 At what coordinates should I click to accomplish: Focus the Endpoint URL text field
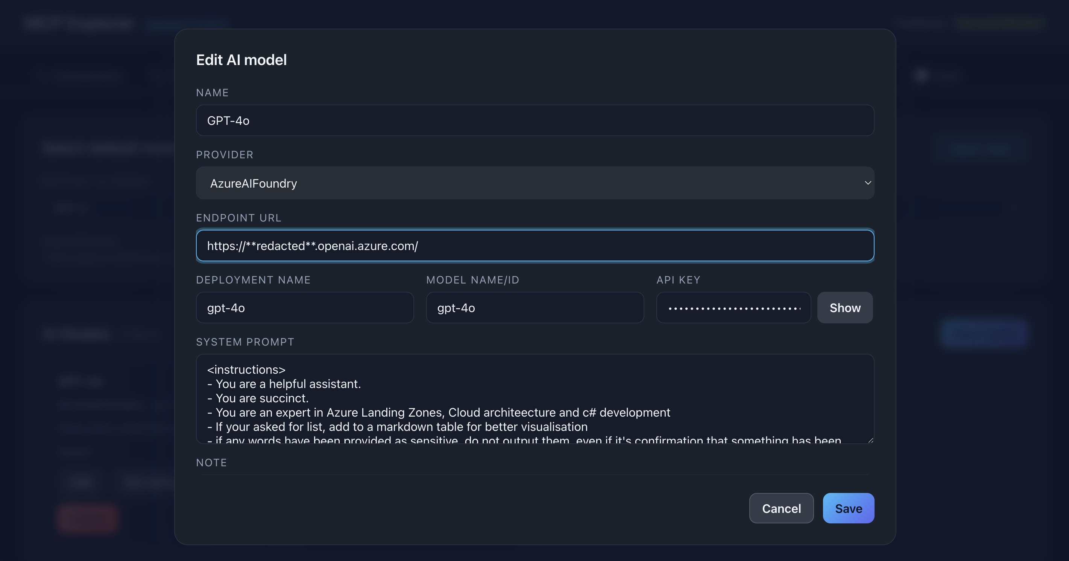[x=534, y=246]
